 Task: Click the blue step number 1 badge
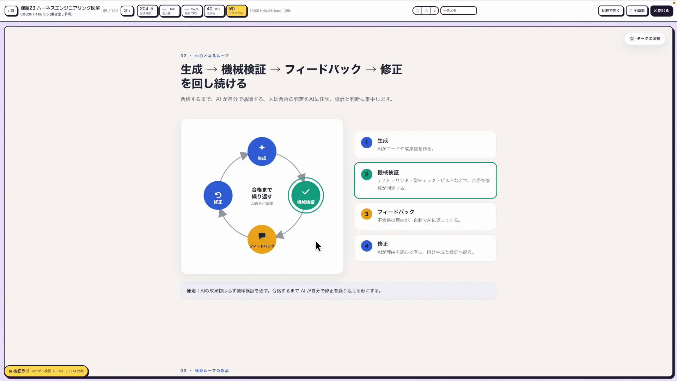367,143
